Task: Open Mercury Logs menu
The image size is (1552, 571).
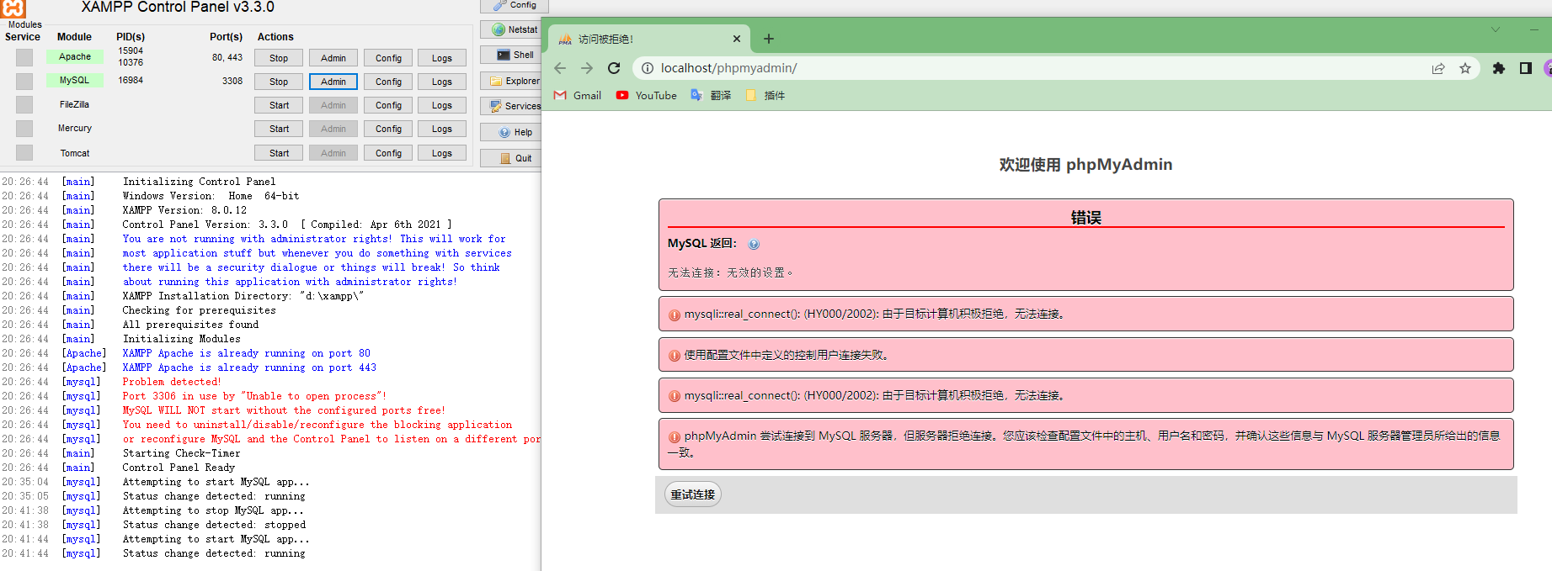Action: point(442,129)
